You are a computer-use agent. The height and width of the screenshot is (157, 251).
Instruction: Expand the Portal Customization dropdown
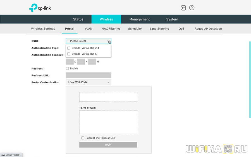(x=88, y=82)
